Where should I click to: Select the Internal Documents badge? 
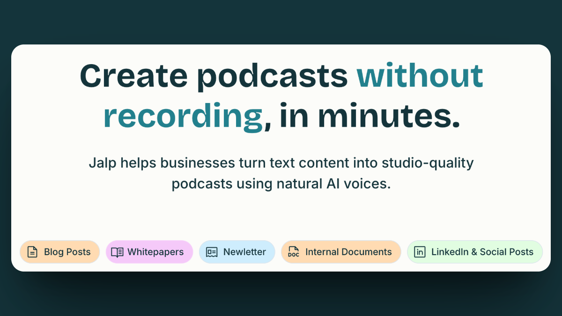(x=341, y=252)
